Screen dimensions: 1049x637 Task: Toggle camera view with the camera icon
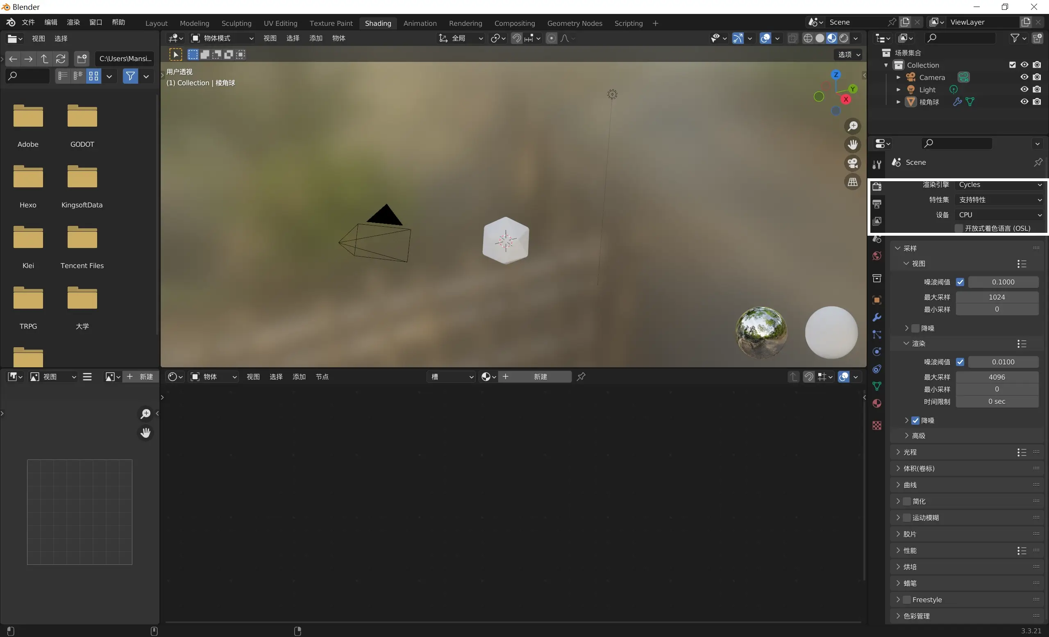[853, 164]
